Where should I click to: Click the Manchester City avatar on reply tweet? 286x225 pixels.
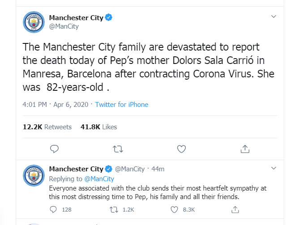(x=34, y=176)
